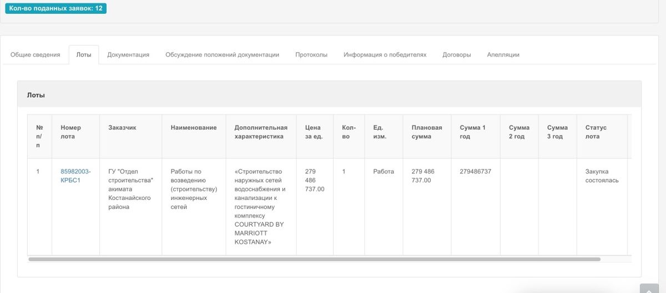Click the Закупка состоялась status cell
Viewport: 666px width, 293px height.
point(602,176)
